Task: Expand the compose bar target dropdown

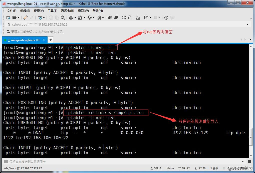Action: click(243, 162)
